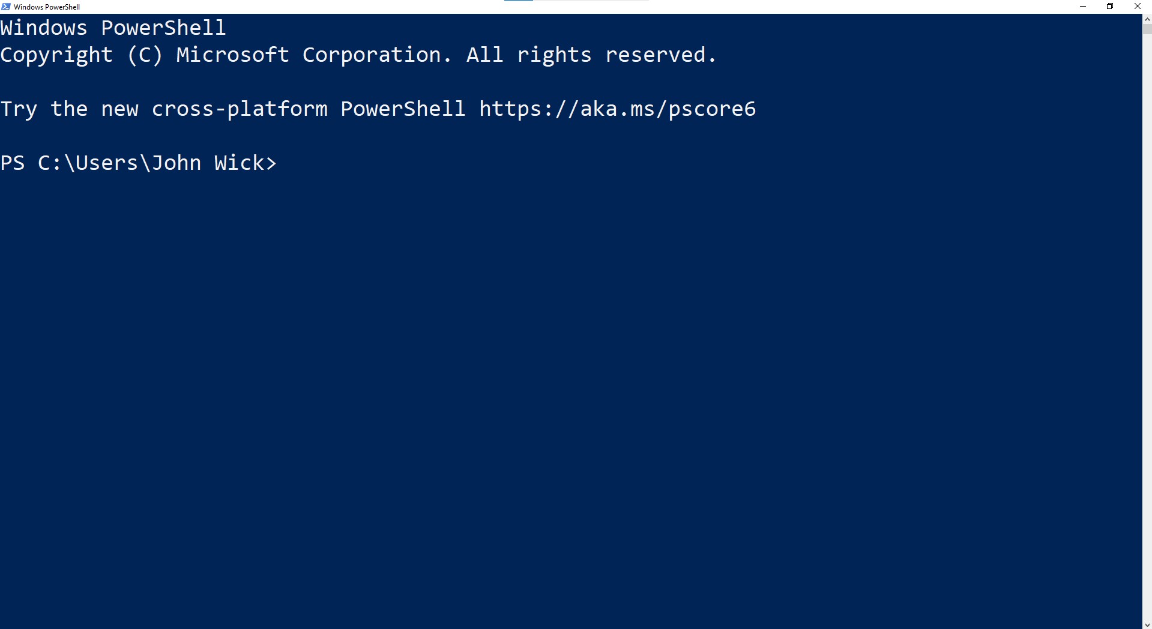1152x629 pixels.
Task: Click the word "Corporation." in the console
Action: click(x=376, y=55)
